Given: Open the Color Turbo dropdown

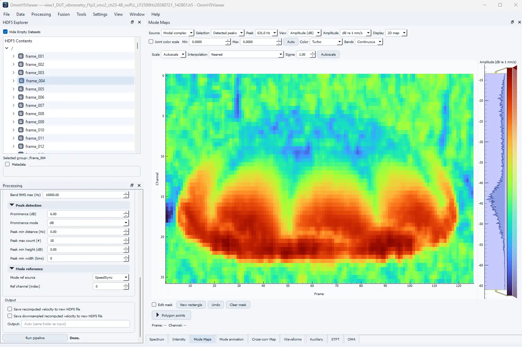Looking at the screenshot, I should click(326, 42).
